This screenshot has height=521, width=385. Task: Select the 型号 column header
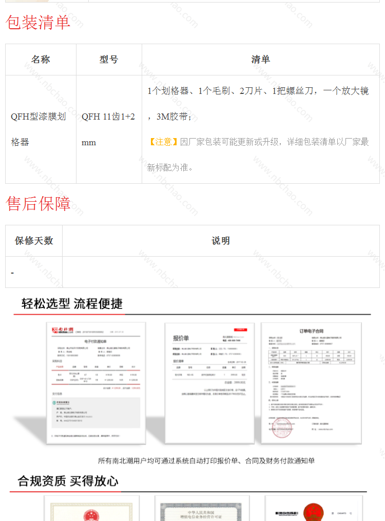click(x=109, y=60)
